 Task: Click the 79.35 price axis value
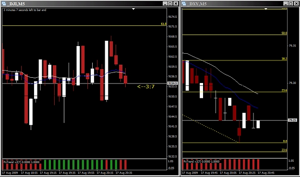[x=292, y=46]
